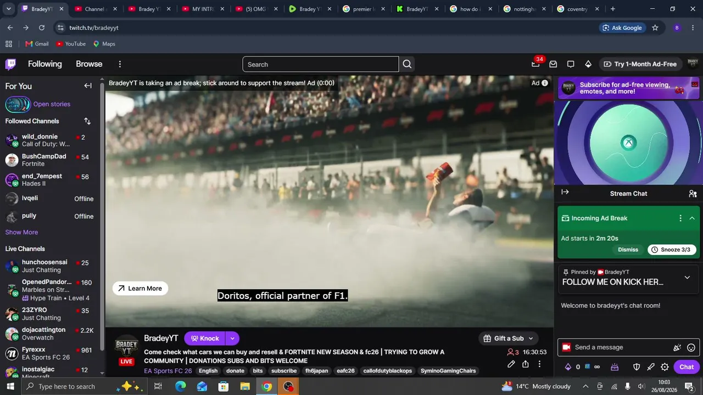Open the user avatar menu in Twitch header

[693, 64]
